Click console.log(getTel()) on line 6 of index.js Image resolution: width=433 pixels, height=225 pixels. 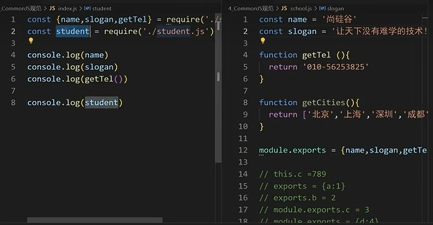(77, 79)
